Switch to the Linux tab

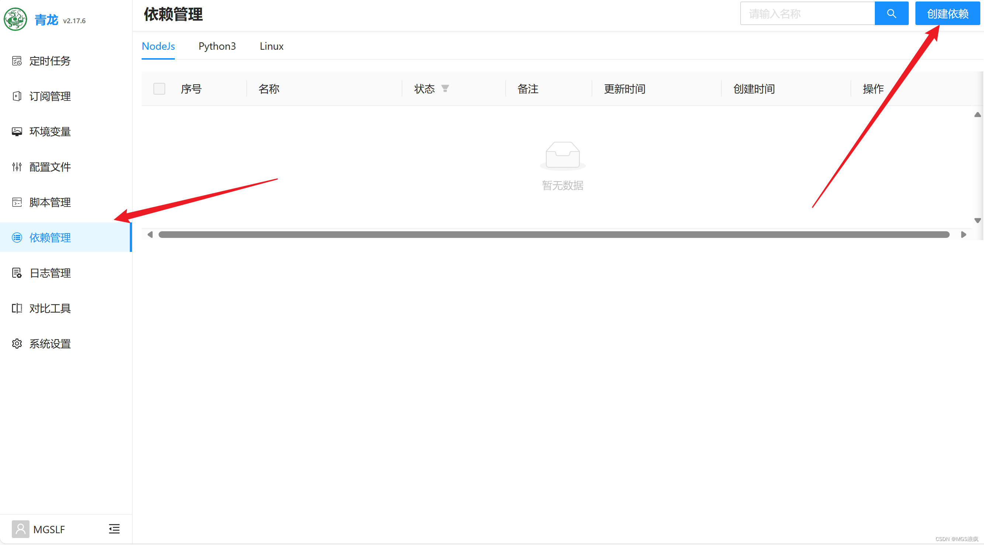271,46
